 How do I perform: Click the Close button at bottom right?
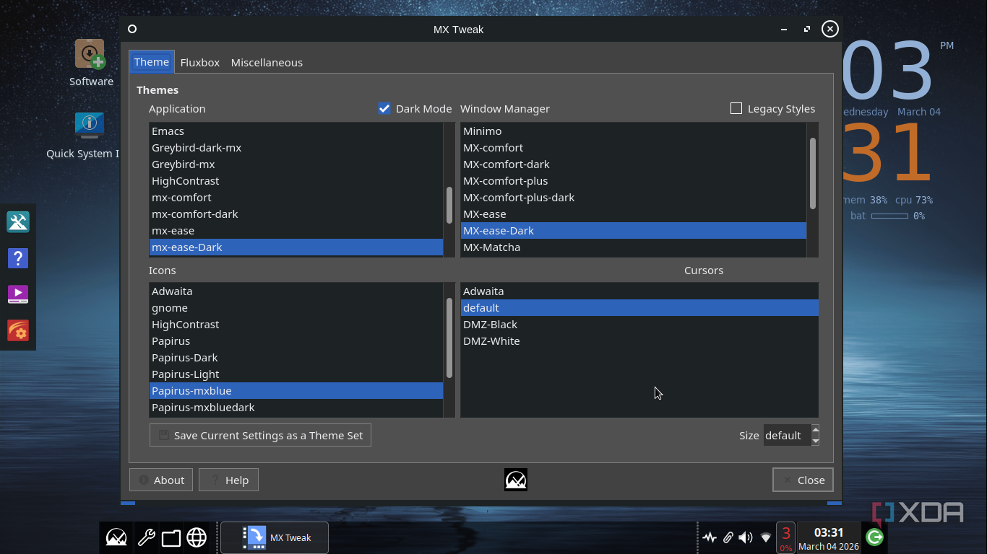(x=803, y=480)
